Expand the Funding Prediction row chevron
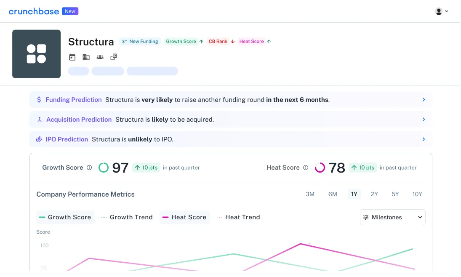Viewport: 461px width, 277px height. coord(424,100)
